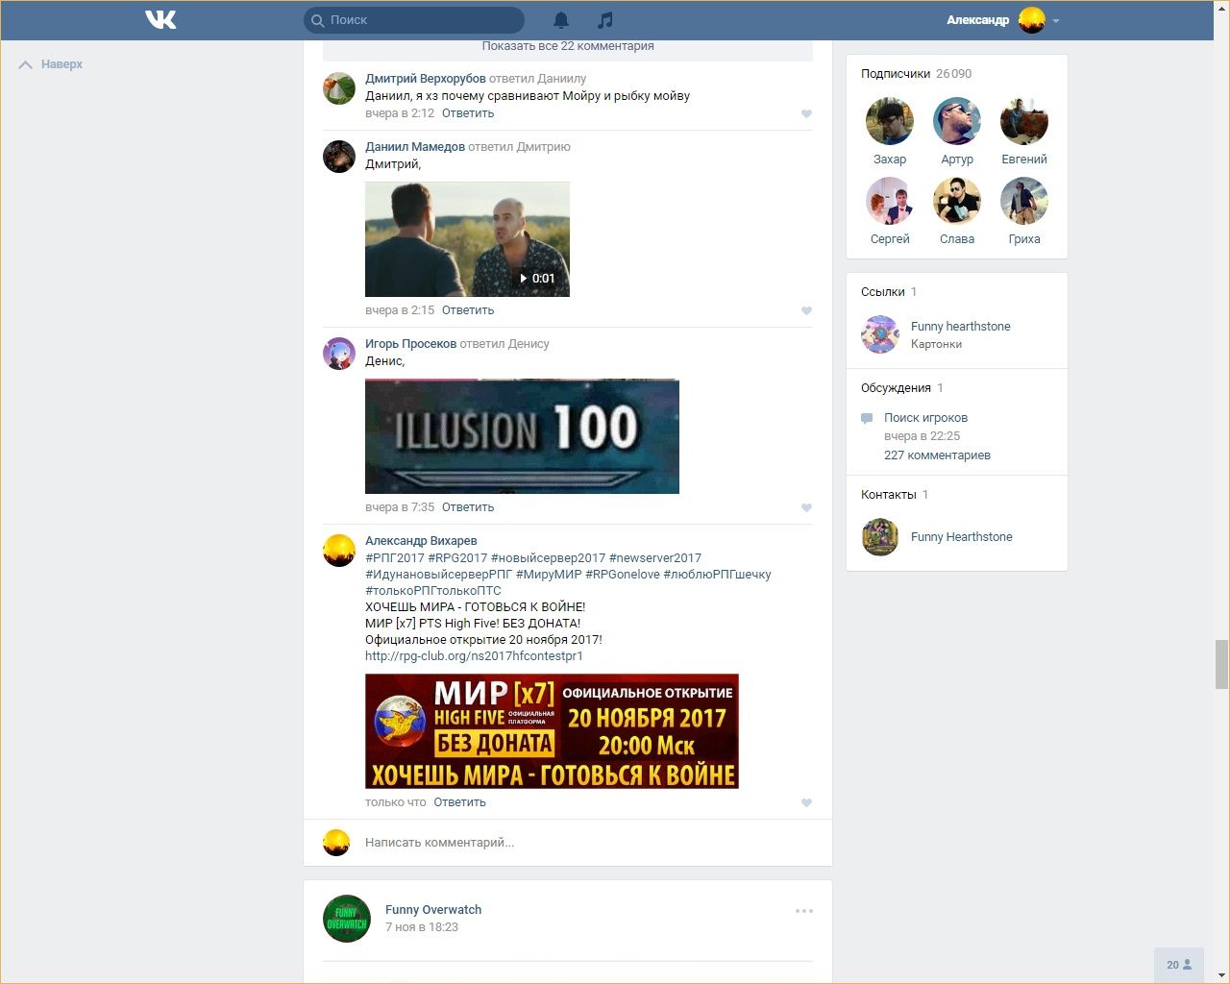Open Денису reply reference in Игорь's comment

click(x=529, y=344)
